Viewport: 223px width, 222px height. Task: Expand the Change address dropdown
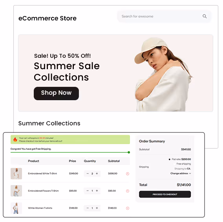click(x=181, y=173)
